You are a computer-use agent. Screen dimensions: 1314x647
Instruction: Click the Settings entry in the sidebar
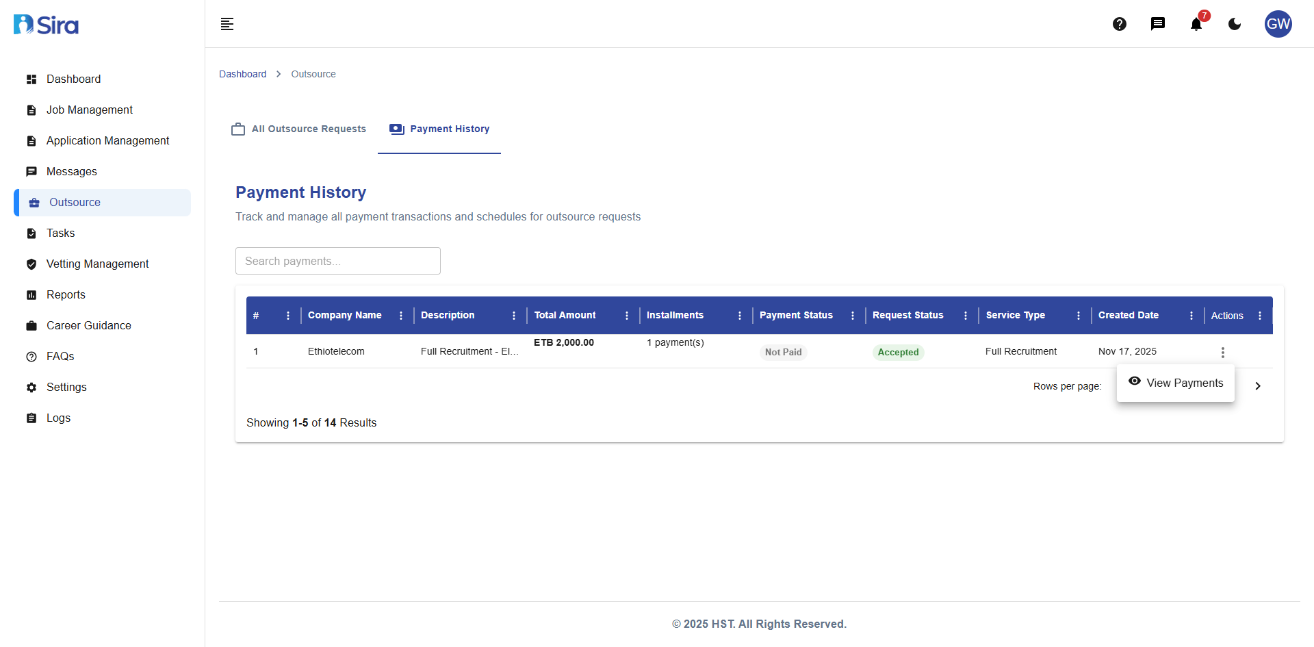point(66,387)
